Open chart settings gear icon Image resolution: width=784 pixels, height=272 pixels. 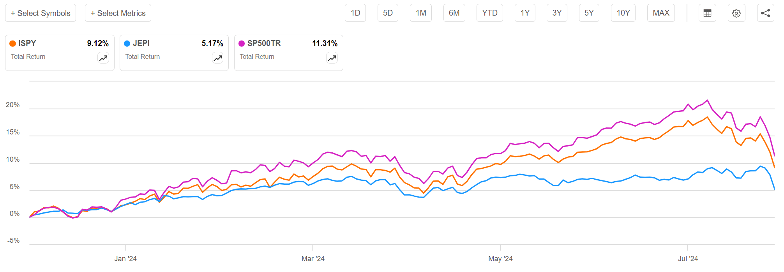click(x=736, y=13)
